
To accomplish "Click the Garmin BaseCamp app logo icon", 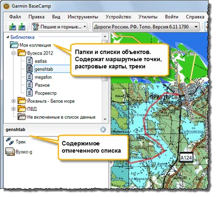I will 6,6.
